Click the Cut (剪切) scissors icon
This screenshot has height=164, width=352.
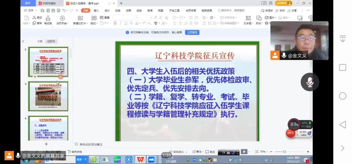click(34, 17)
